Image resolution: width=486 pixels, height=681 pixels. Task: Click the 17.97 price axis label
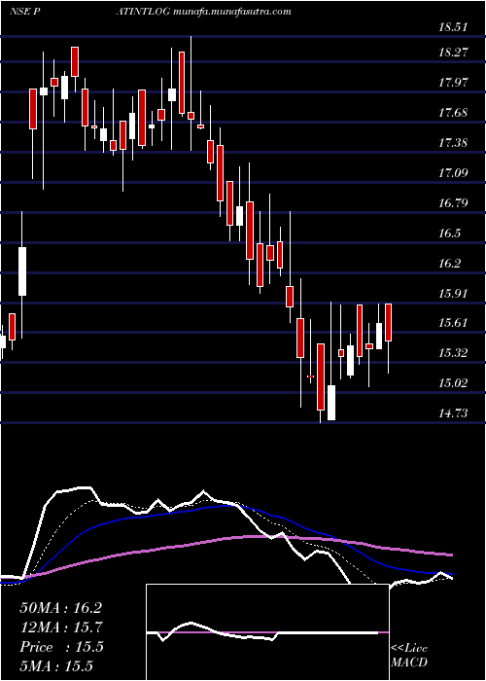(x=454, y=82)
